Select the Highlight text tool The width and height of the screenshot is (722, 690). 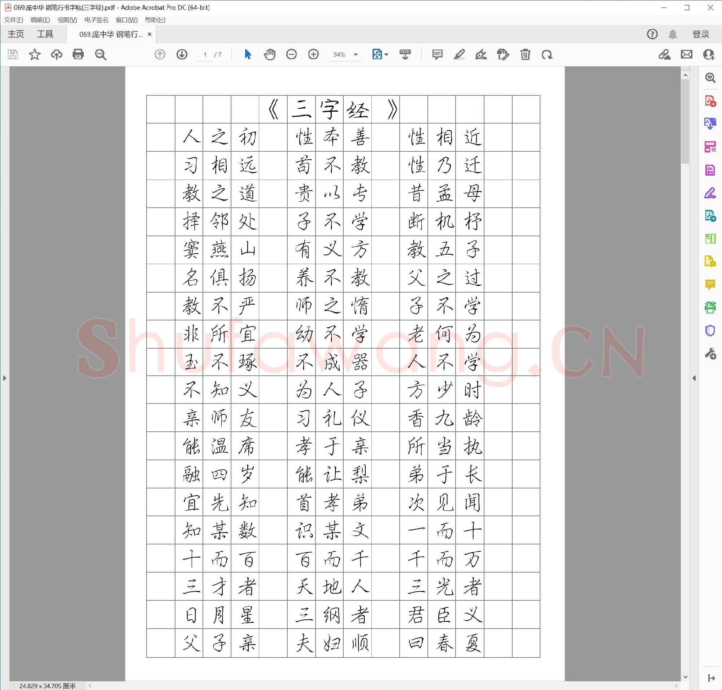(460, 55)
